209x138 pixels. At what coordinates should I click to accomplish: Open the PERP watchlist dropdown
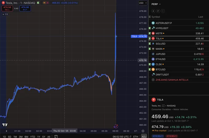click(156, 4)
